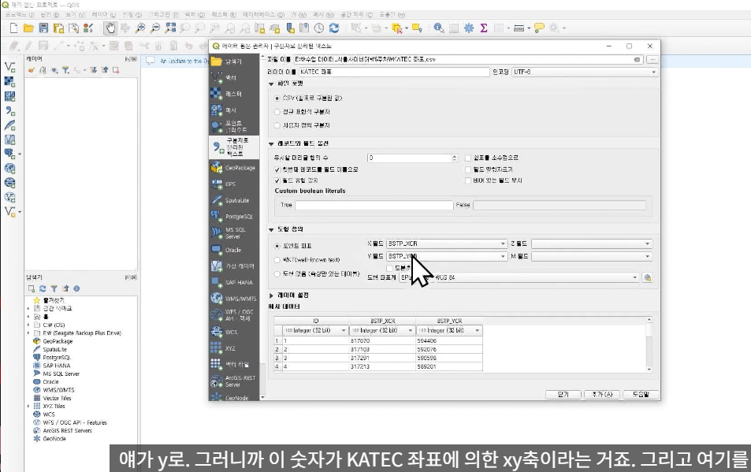Click the file browse ellipsis button
Screen dimensions: 751x472
pyautogui.click(x=652, y=60)
